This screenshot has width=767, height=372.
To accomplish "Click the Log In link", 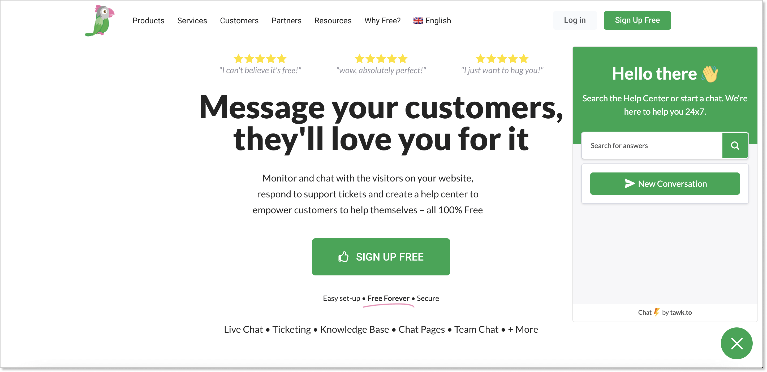I will [575, 20].
